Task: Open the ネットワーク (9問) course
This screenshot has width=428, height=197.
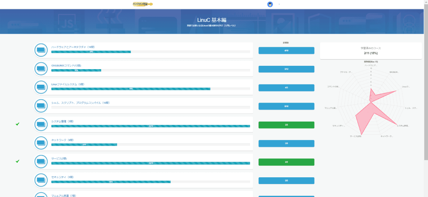Action: point(62,140)
